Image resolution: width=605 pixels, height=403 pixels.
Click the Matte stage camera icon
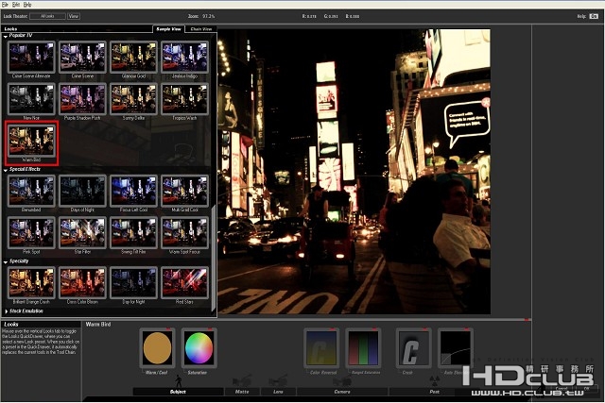pos(242,380)
